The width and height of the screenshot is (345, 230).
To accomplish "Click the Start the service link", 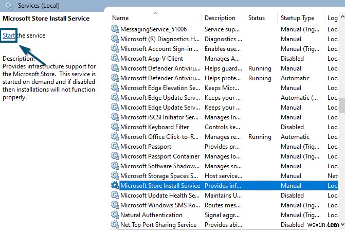I will tap(9, 36).
